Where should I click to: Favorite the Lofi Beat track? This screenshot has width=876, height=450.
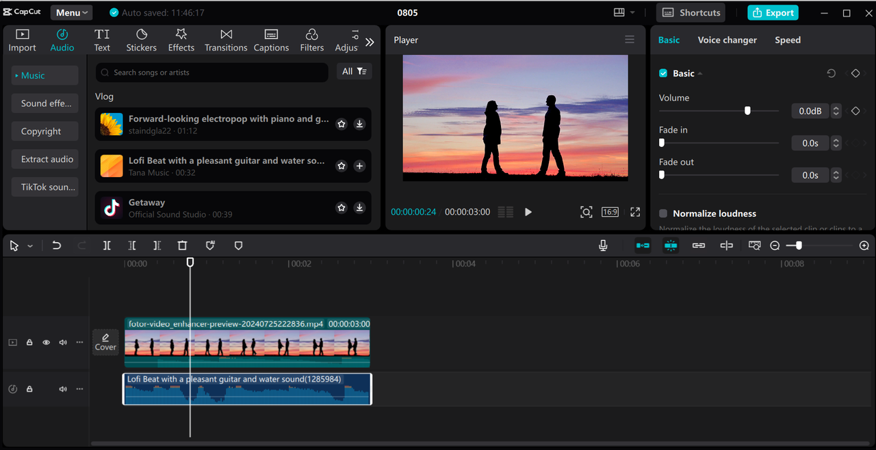pos(342,166)
